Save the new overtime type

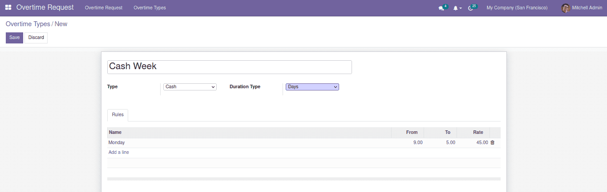14,38
